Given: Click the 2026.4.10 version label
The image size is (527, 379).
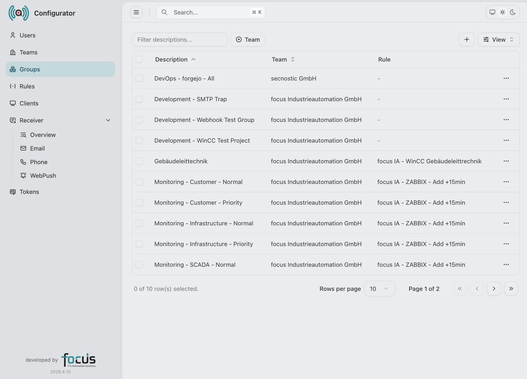Looking at the screenshot, I should (60, 372).
